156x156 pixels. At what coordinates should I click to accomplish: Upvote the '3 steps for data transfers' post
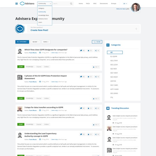pos(94,124)
